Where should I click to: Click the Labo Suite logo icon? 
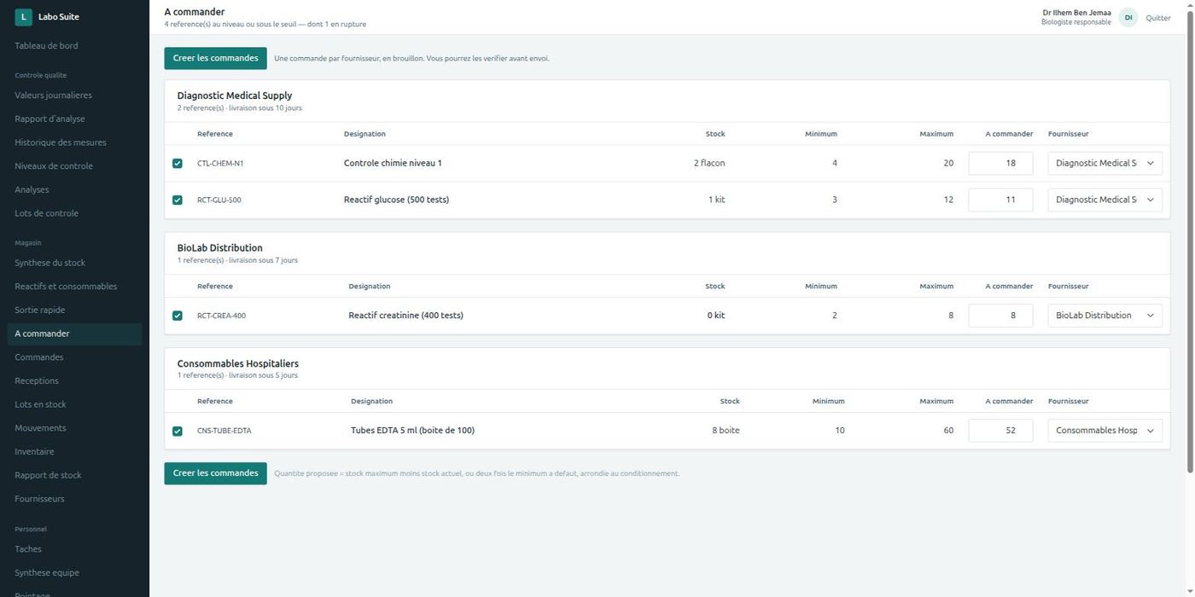[x=24, y=17]
